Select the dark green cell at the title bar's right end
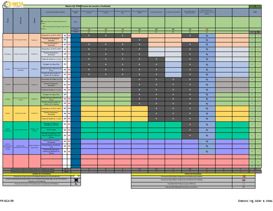 (255, 6)
